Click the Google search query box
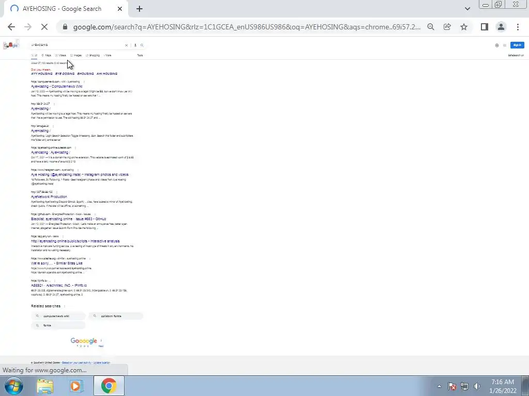Image resolution: width=529 pixels, height=396 pixels. coord(77,45)
